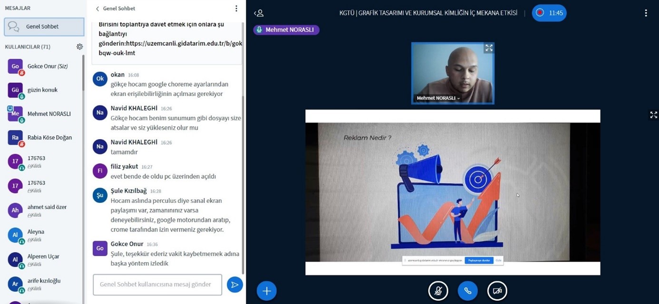Toggle the user list panel icon
659x304 pixels.
coord(259,13)
